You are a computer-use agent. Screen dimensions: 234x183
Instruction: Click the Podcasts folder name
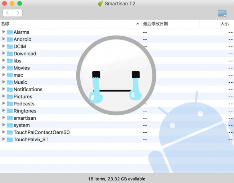[24, 104]
